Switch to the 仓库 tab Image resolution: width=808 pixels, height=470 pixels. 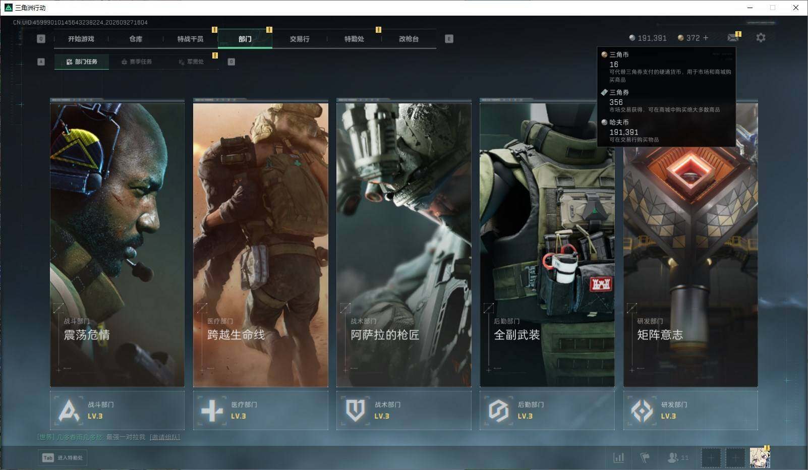136,39
